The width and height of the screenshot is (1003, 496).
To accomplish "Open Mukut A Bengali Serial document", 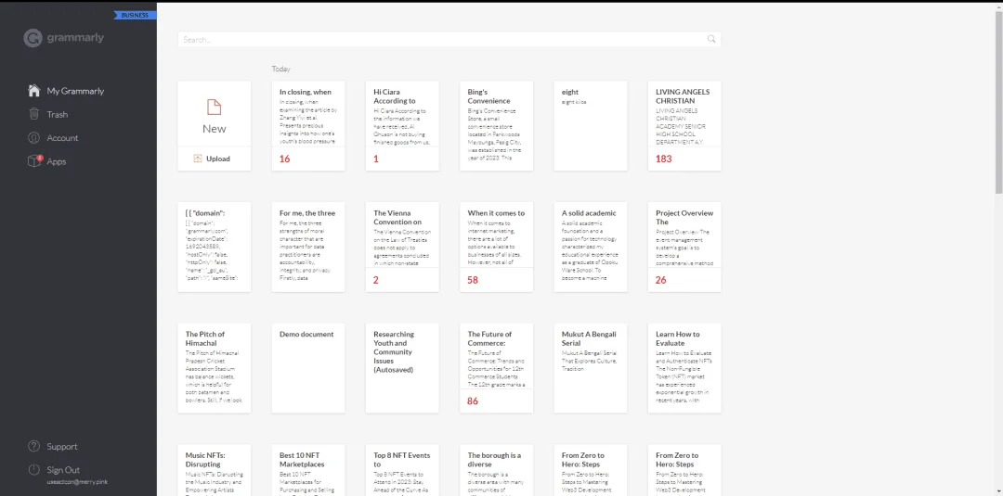I will tap(591, 368).
